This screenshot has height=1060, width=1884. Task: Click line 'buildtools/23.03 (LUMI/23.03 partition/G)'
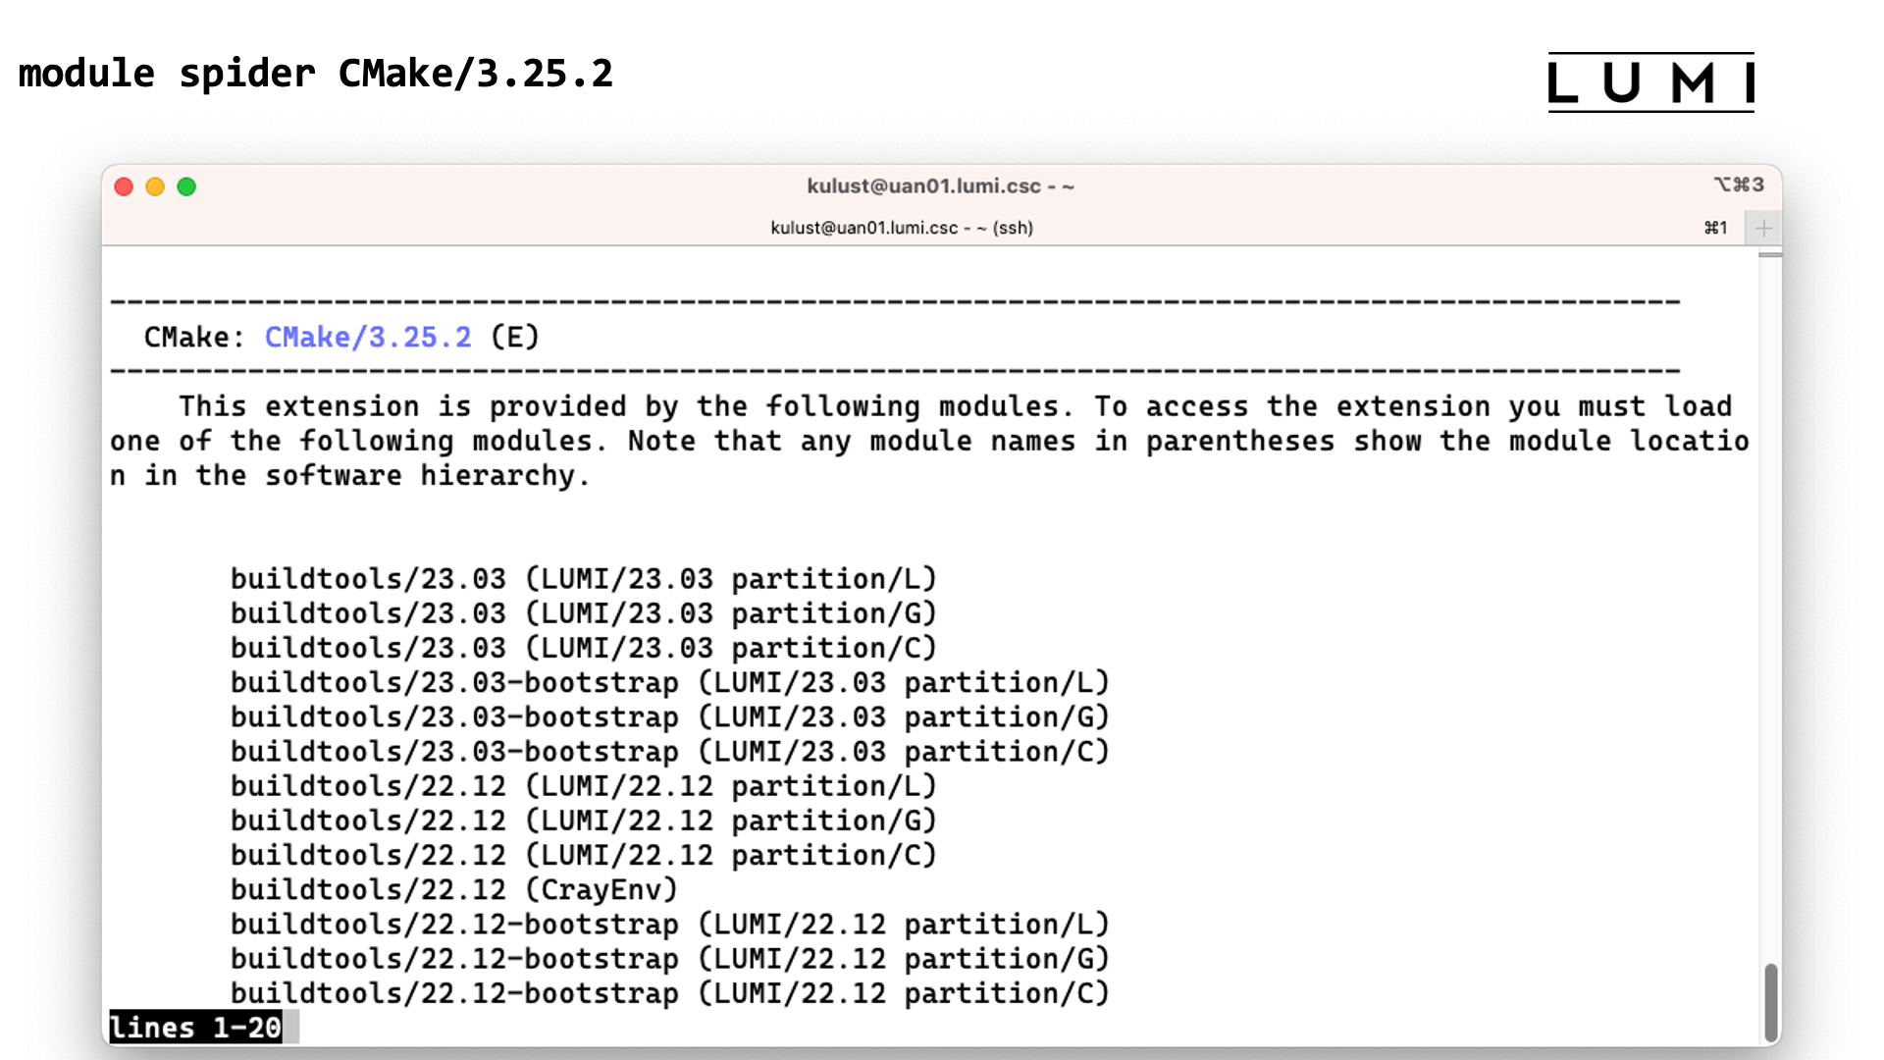(x=584, y=613)
